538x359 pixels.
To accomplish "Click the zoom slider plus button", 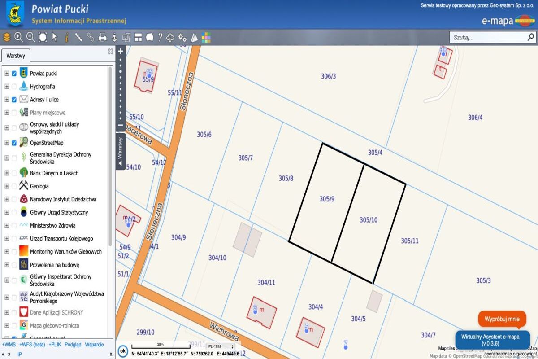I will click(120, 52).
